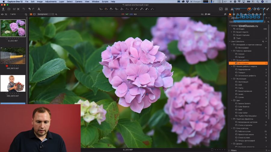Open the Layer menu
The width and height of the screenshot is (271, 152).
pyautogui.click(x=61, y=1)
